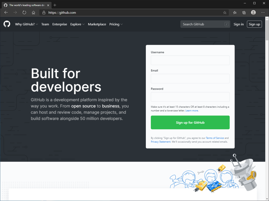View site info via the padlock icon
269x201 pixels.
pyautogui.click(x=44, y=13)
